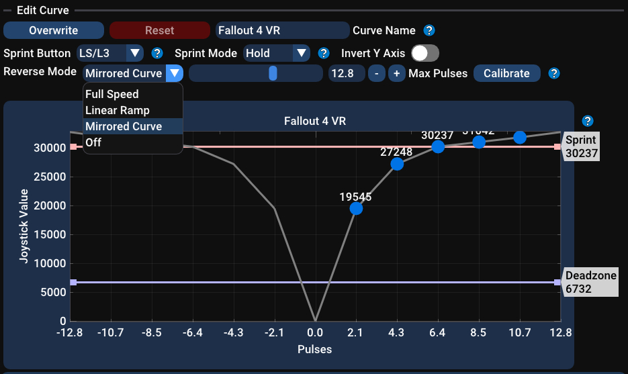This screenshot has height=374, width=628.
Task: Click left handle of purple Deadzone line
Action: pyautogui.click(x=73, y=282)
